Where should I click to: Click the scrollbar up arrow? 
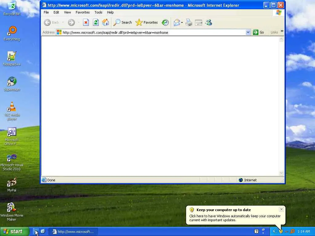coord(281,39)
